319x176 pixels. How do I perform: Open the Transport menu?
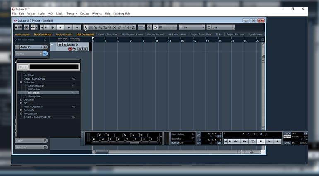pos(72,14)
